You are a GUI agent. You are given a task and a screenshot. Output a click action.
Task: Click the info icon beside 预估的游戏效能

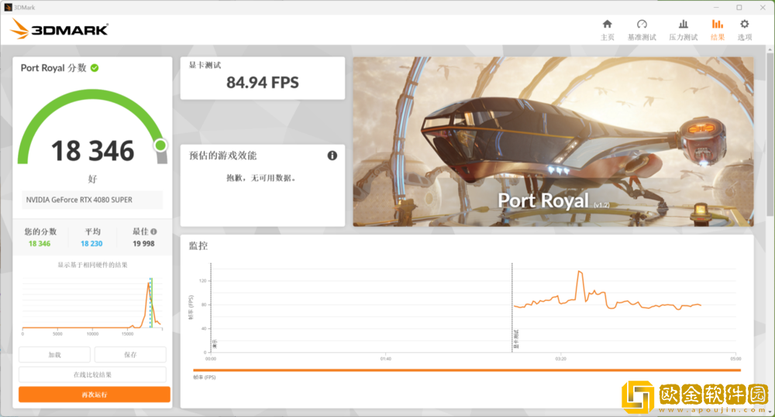coord(332,156)
